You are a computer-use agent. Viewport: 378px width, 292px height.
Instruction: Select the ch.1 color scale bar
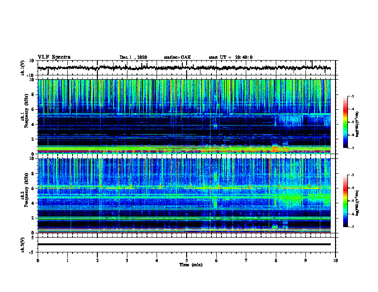(346, 122)
